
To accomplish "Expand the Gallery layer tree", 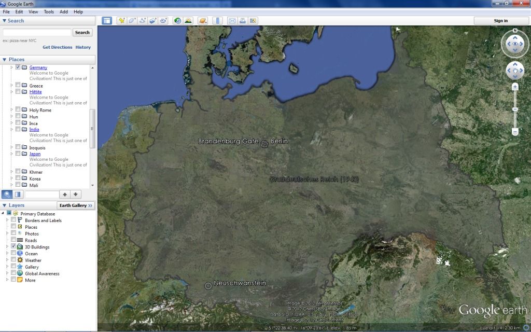I will pos(7,267).
